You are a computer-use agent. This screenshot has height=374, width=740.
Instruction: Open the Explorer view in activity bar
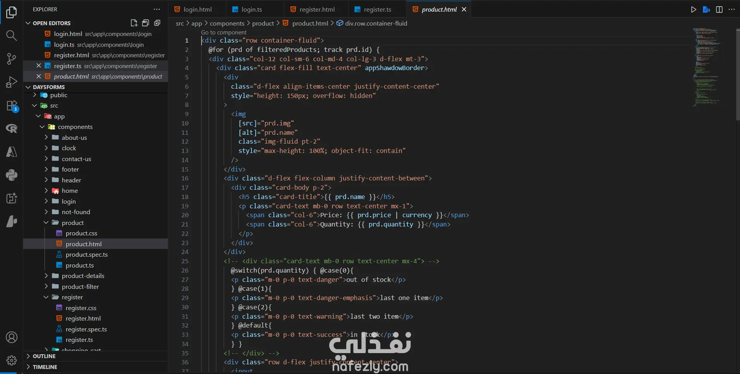12,12
